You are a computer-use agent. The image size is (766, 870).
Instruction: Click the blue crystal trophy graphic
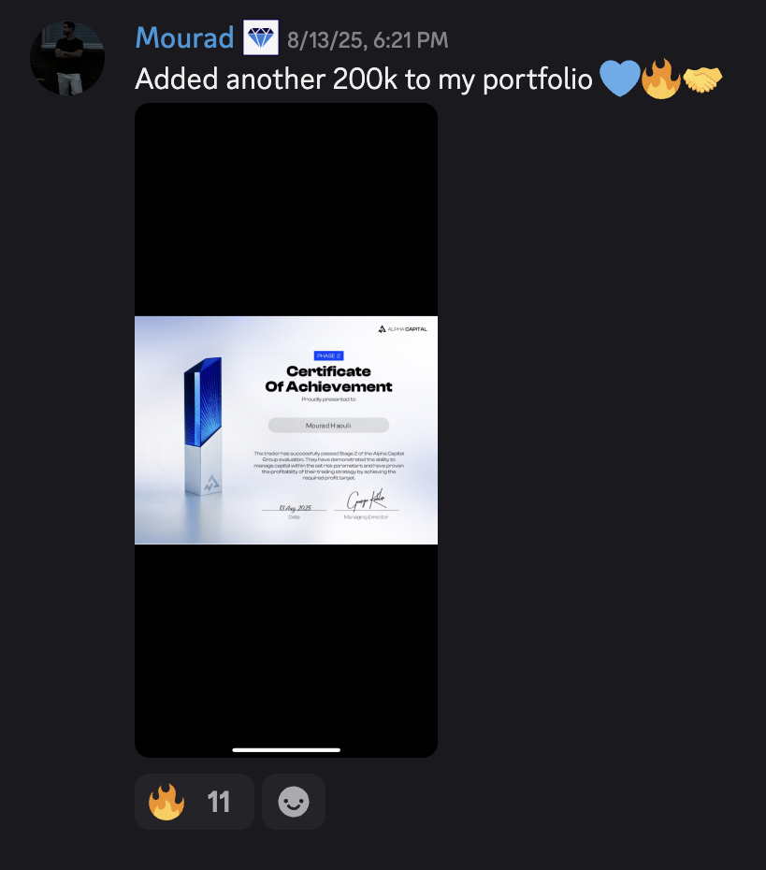pos(202,427)
